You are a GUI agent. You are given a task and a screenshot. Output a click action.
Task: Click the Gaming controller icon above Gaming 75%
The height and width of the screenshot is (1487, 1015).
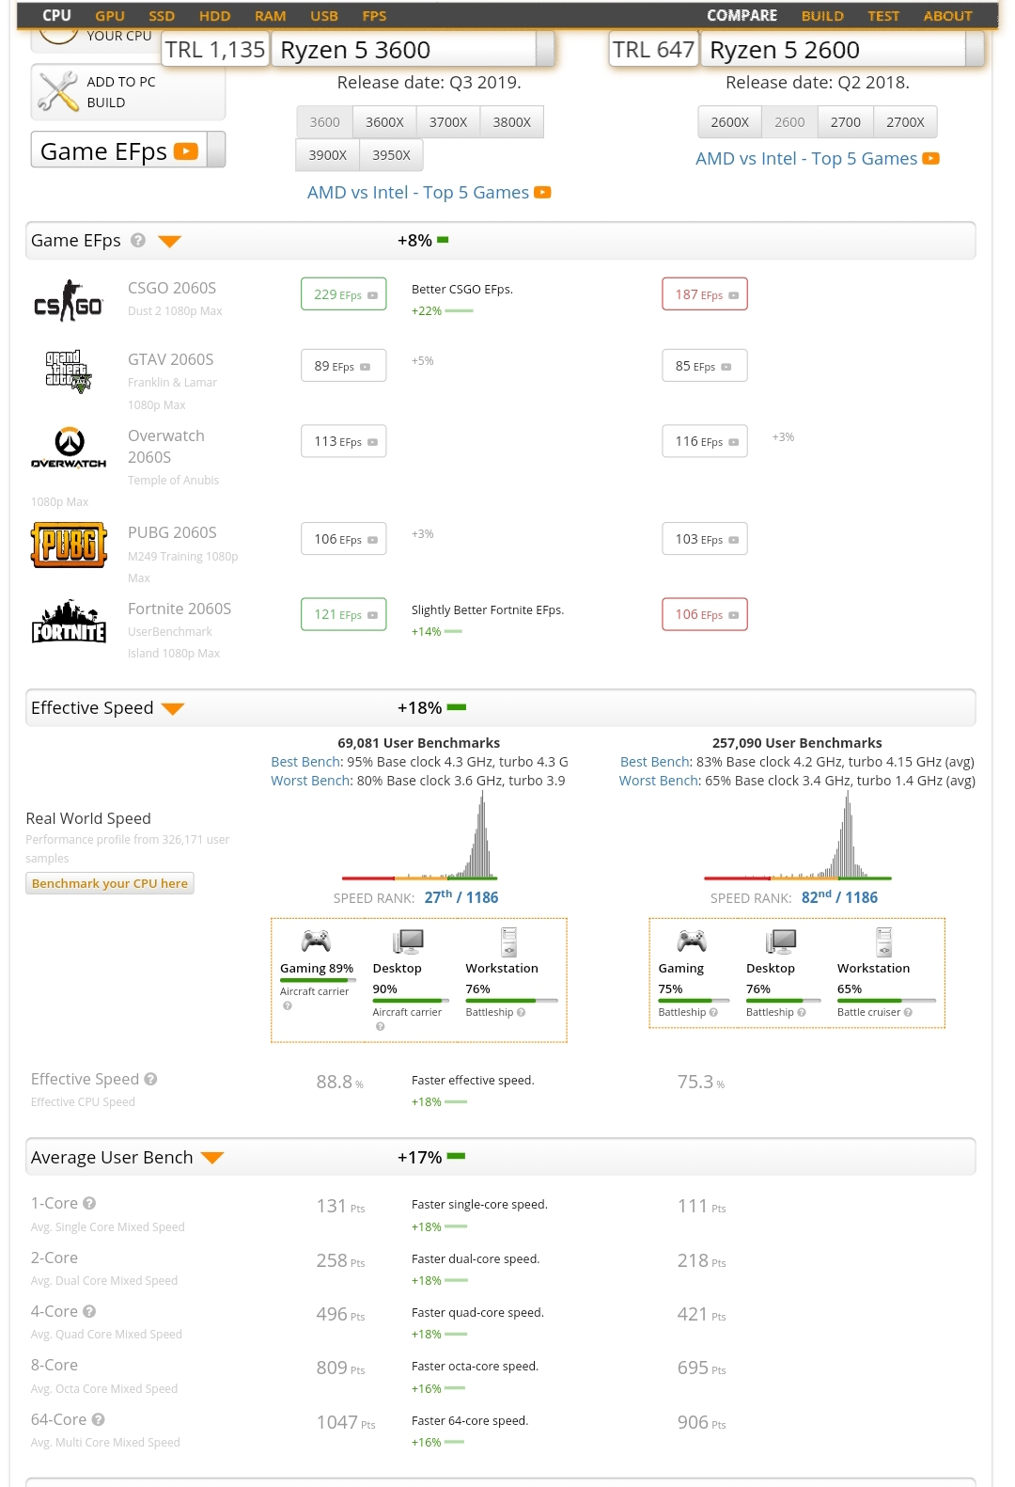coord(692,940)
